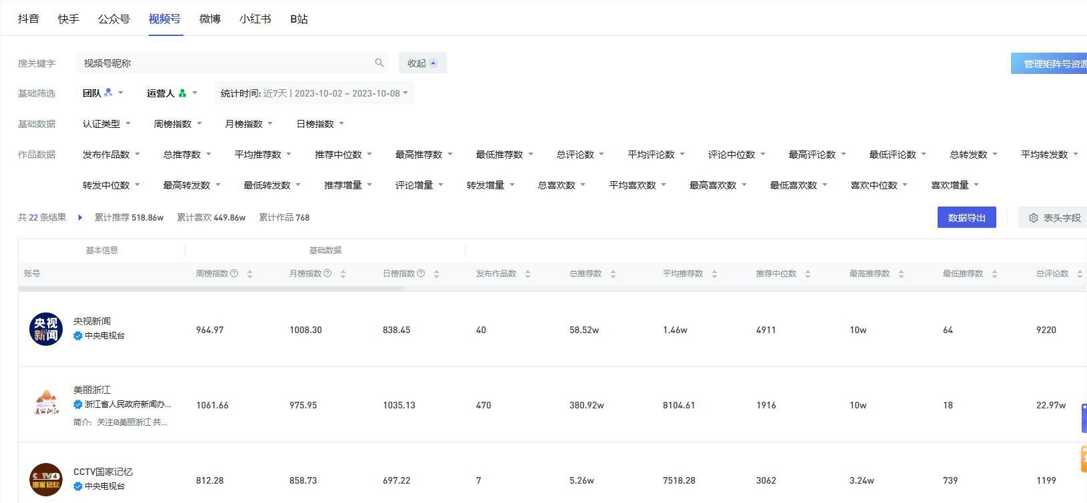
Task: Click the 管理矩阵号资源 button
Action: (x=1049, y=64)
